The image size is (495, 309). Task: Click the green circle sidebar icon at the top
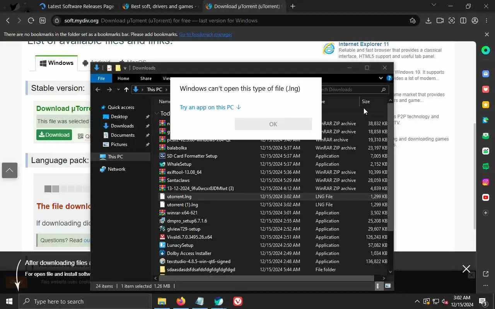coord(486,50)
